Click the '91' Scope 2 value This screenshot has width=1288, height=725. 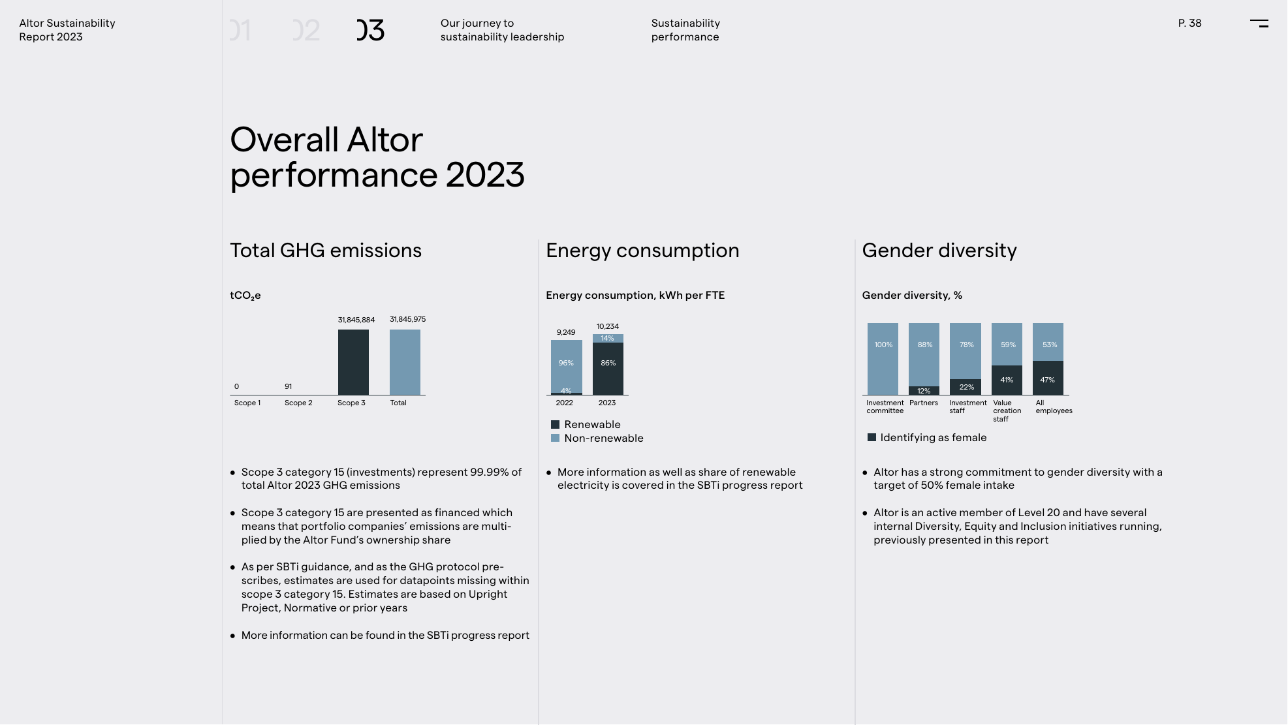point(288,386)
